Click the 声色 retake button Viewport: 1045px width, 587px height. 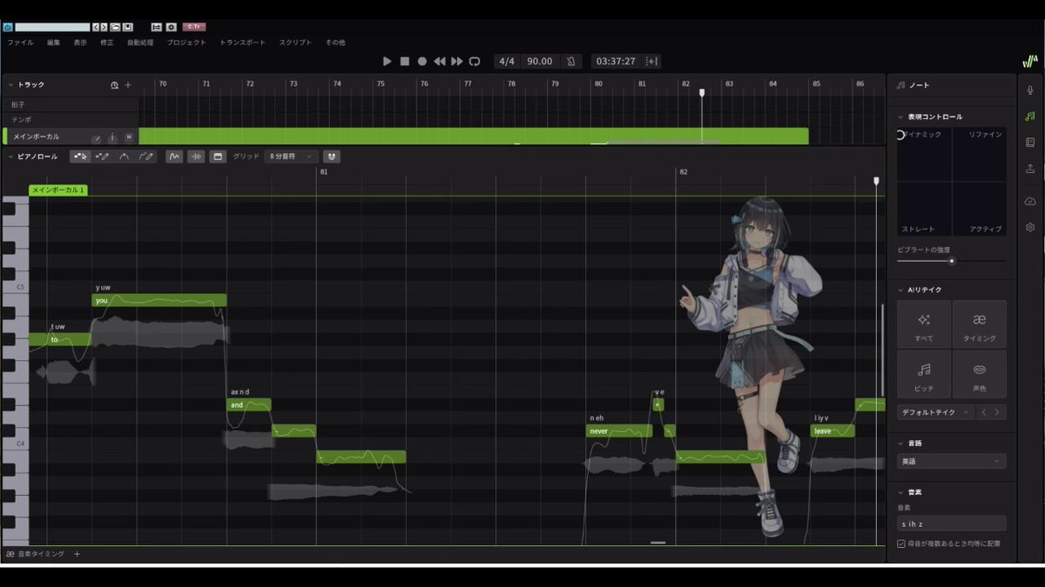point(980,374)
